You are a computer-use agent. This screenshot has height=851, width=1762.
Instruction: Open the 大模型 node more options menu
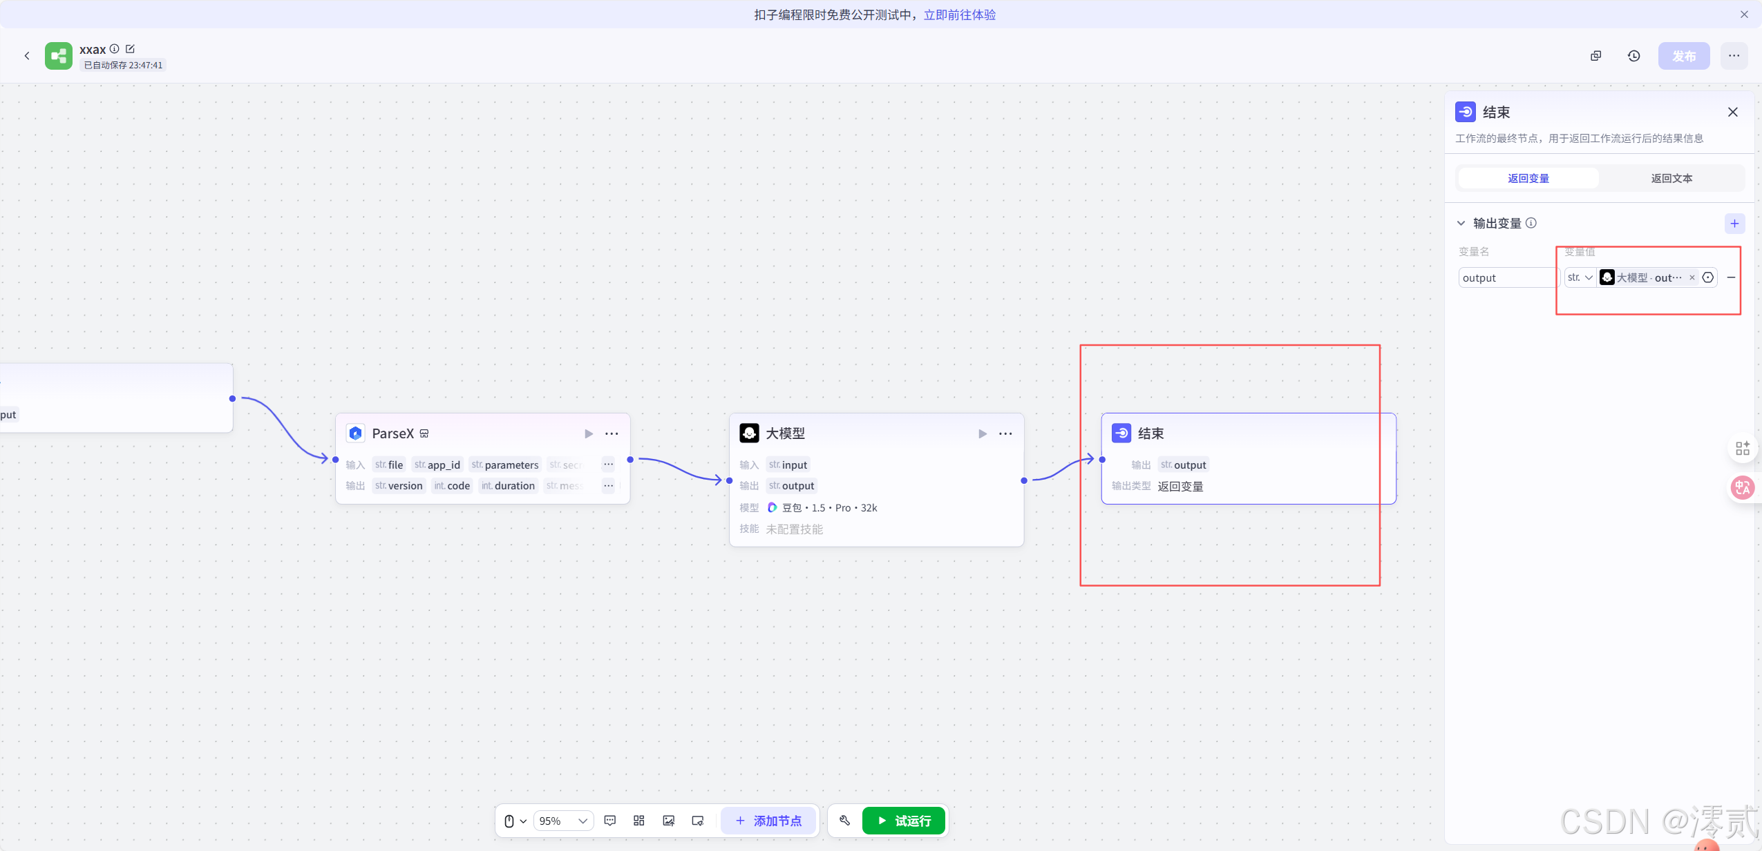pos(1005,433)
